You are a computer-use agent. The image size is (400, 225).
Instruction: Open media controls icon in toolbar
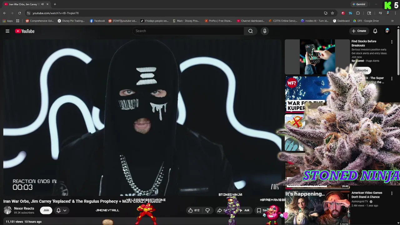[380, 13]
